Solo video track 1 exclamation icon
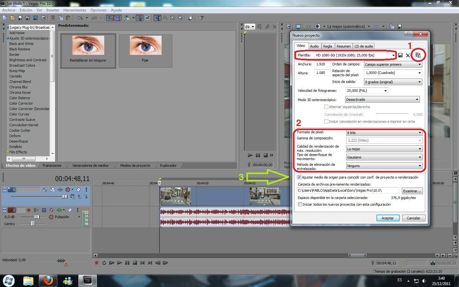Screen dimensions: 459x287 point(86,189)
